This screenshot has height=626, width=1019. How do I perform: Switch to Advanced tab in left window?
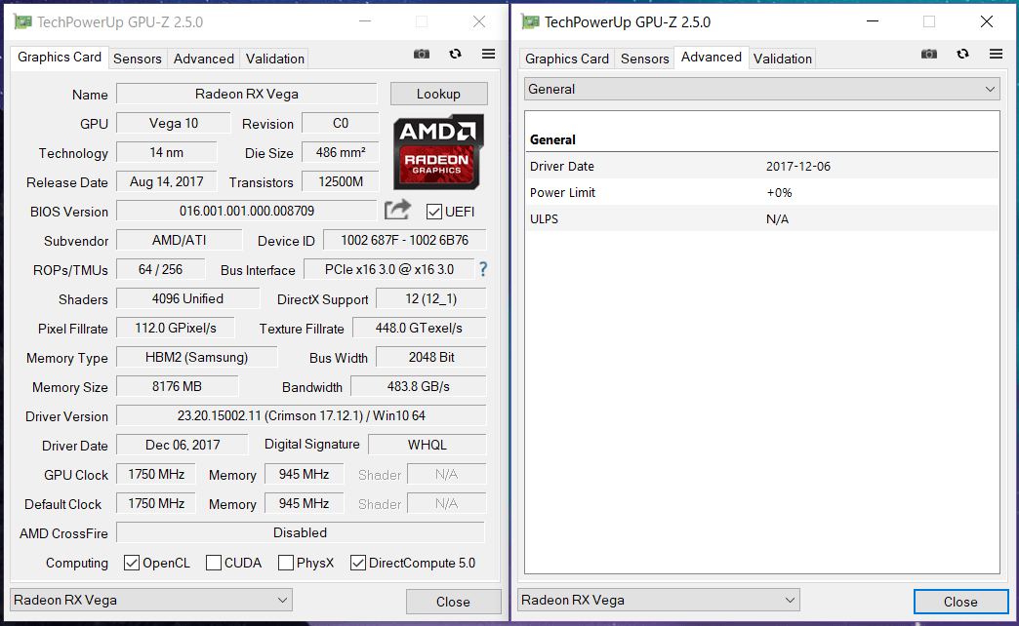click(x=203, y=59)
